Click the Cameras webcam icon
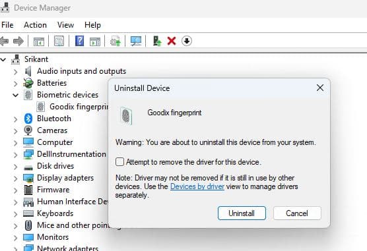 click(28, 130)
